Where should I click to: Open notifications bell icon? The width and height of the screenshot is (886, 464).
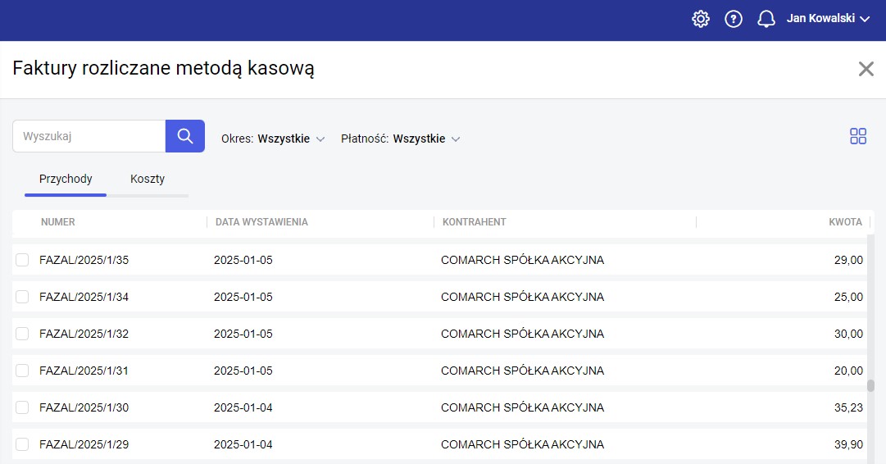pos(766,19)
